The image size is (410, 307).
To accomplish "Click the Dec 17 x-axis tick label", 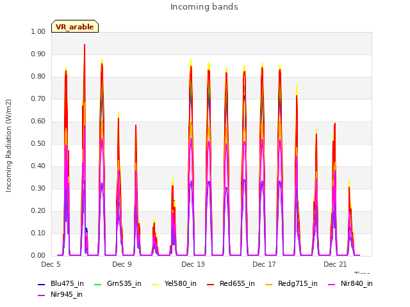I will [264, 264].
